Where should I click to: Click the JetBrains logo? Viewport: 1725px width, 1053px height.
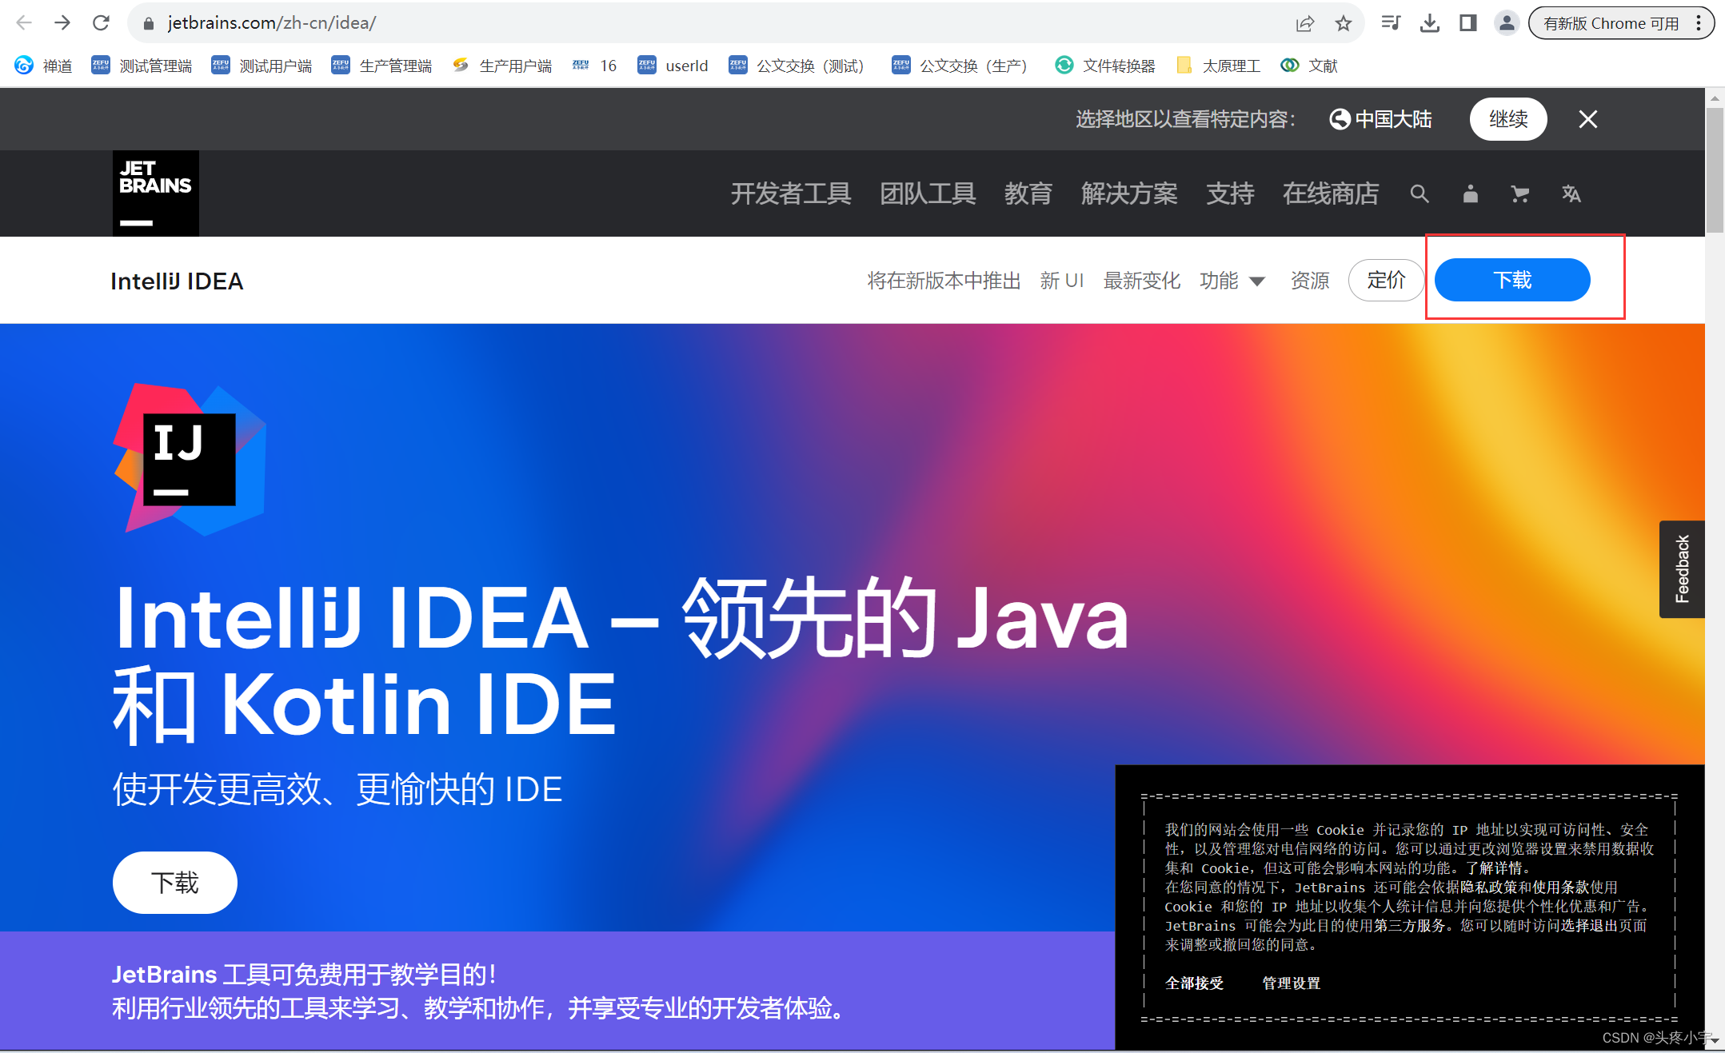pyautogui.click(x=156, y=193)
